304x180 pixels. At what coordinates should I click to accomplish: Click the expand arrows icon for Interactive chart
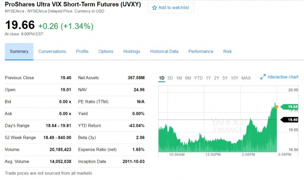263,77
